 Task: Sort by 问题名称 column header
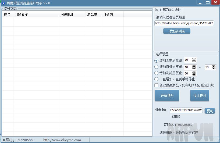click(x=36, y=15)
